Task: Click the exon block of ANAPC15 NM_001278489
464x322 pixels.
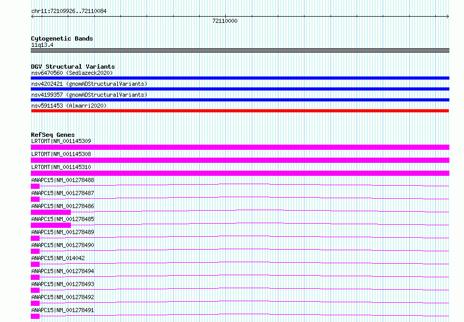Action: [35, 238]
